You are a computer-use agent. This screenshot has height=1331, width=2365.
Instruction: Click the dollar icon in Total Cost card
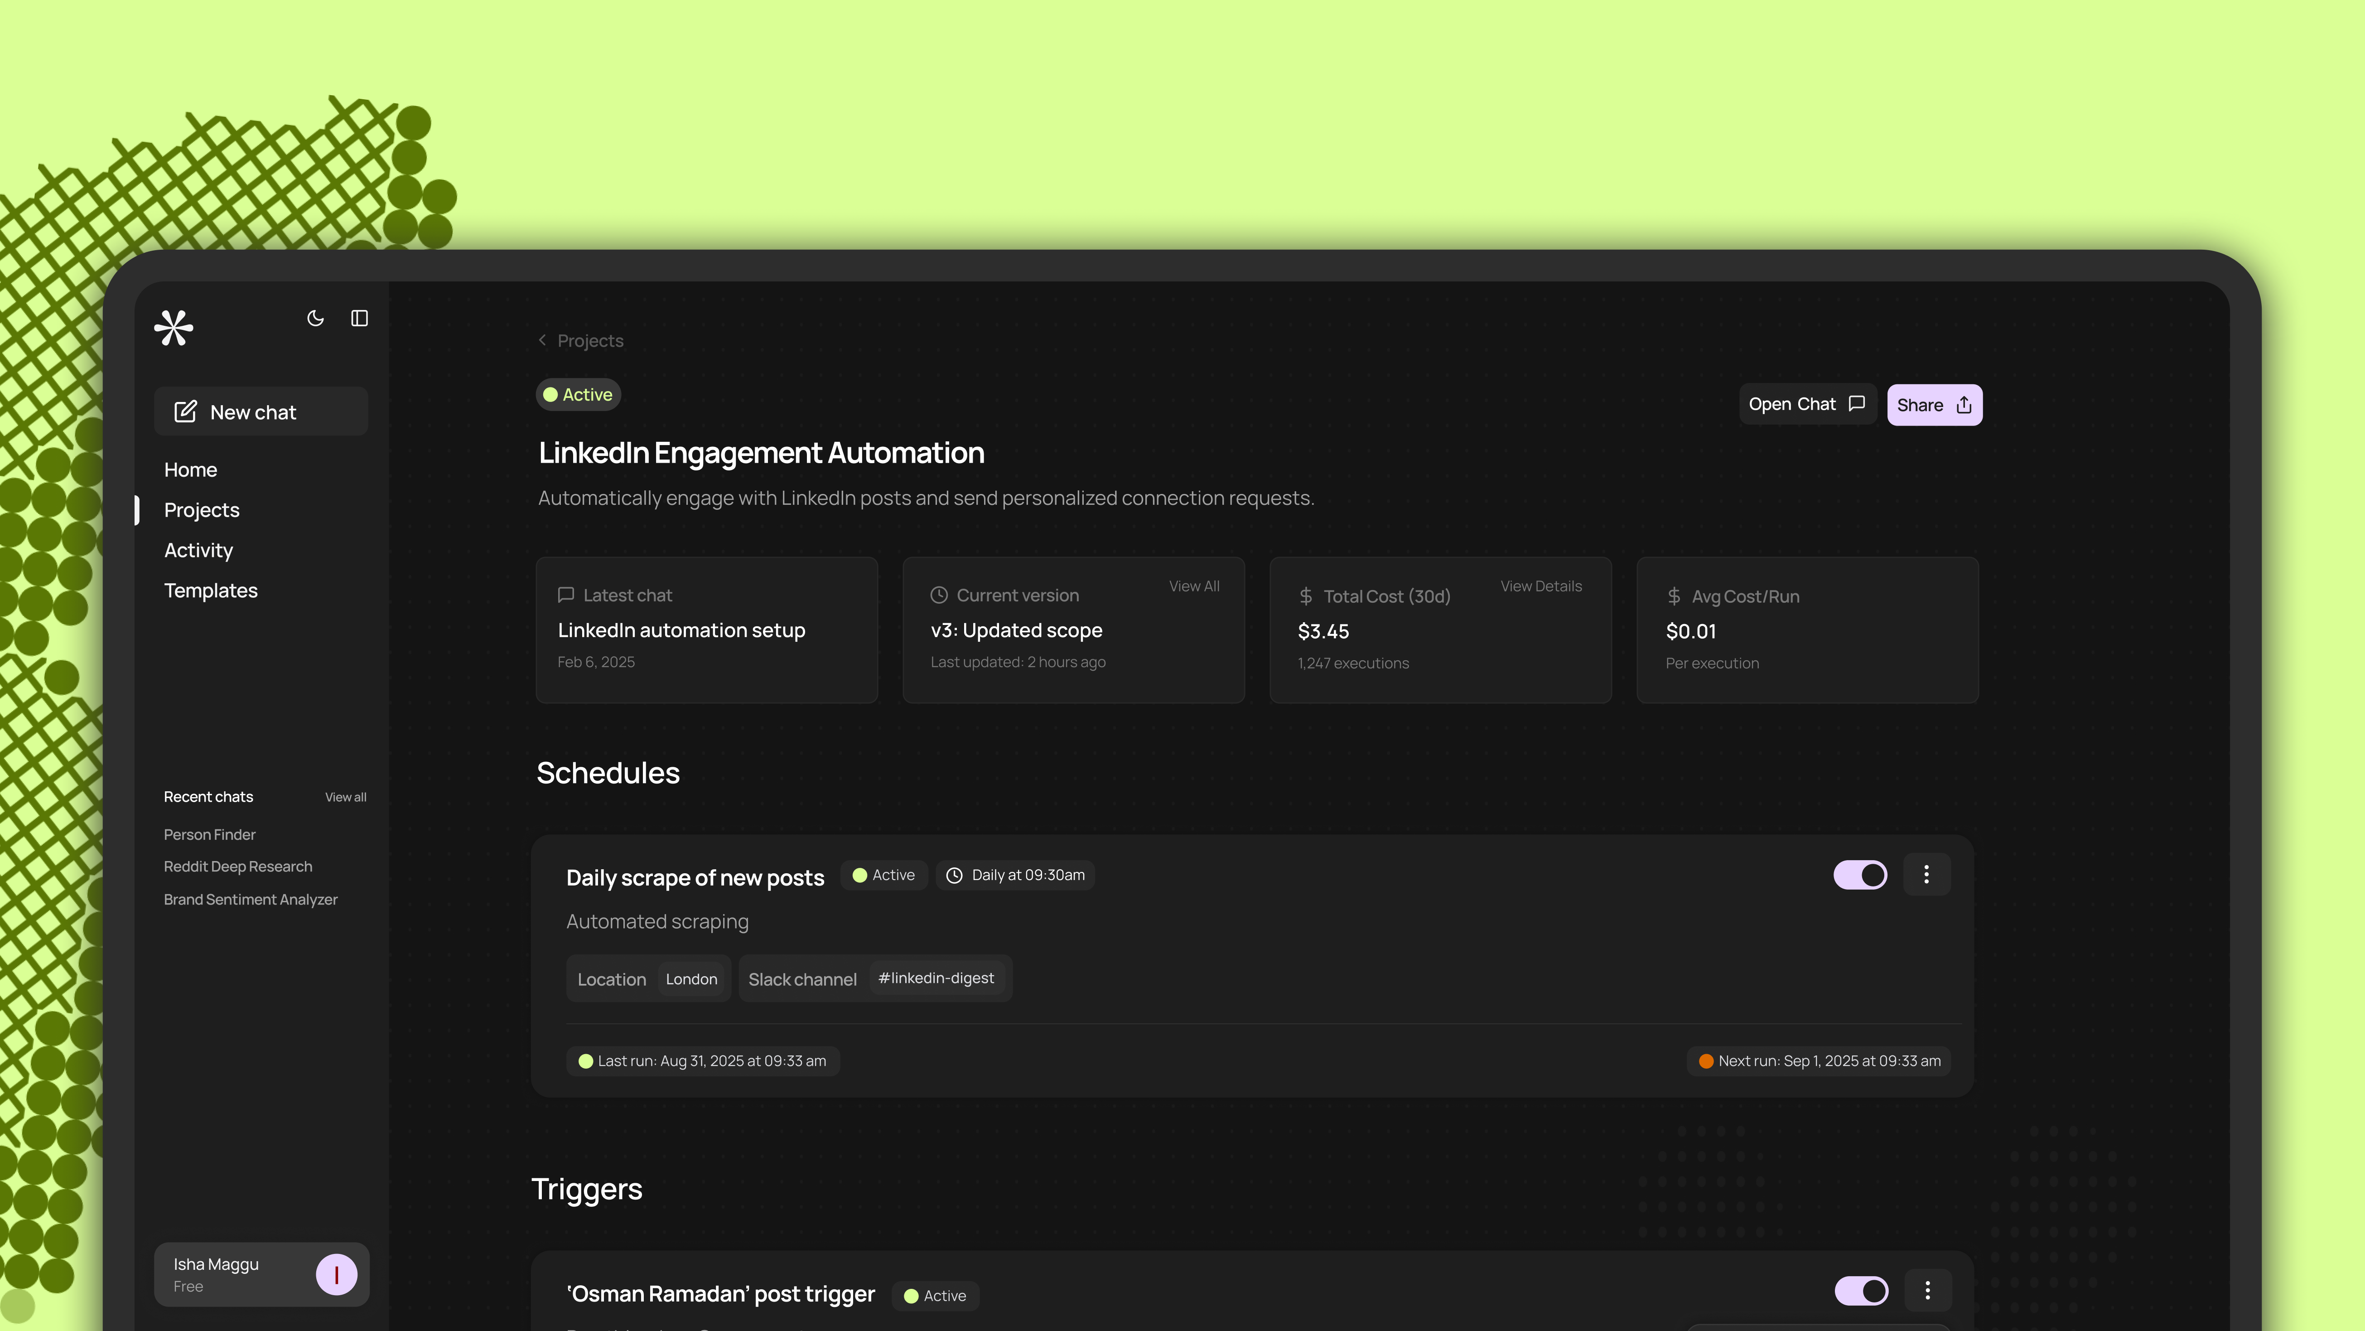[x=1306, y=596]
